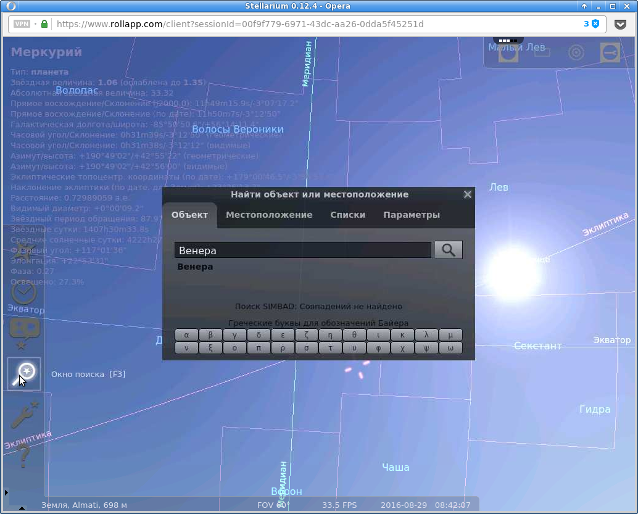The width and height of the screenshot is (638, 514).
Task: Click the Greek letter λ button
Action: coord(426,335)
